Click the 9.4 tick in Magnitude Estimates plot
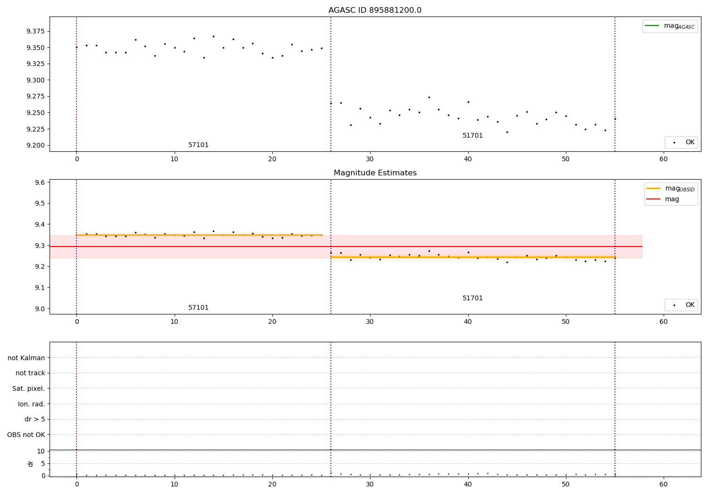 point(40,224)
